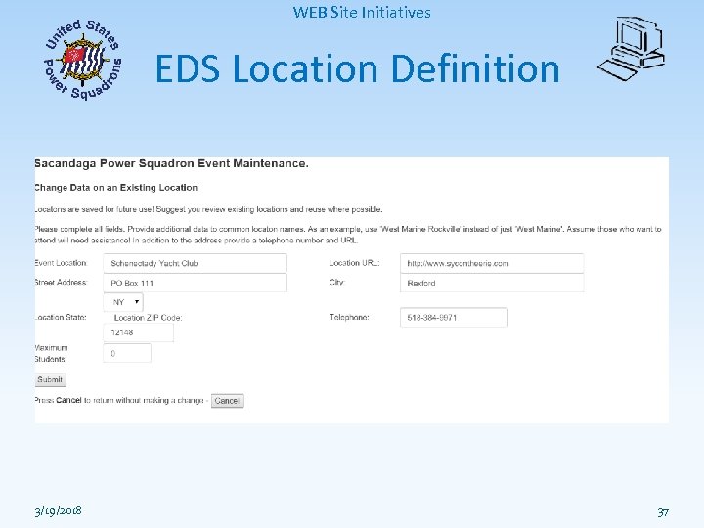
Task: Click the Cancel button
Action: coord(227,401)
